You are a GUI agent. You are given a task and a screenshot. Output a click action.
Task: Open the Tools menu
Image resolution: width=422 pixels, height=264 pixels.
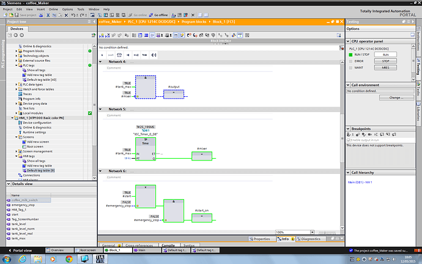click(x=81, y=9)
